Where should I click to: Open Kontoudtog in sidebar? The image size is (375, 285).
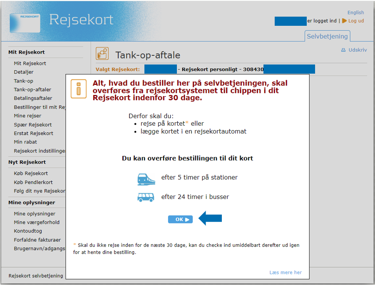coord(28,231)
